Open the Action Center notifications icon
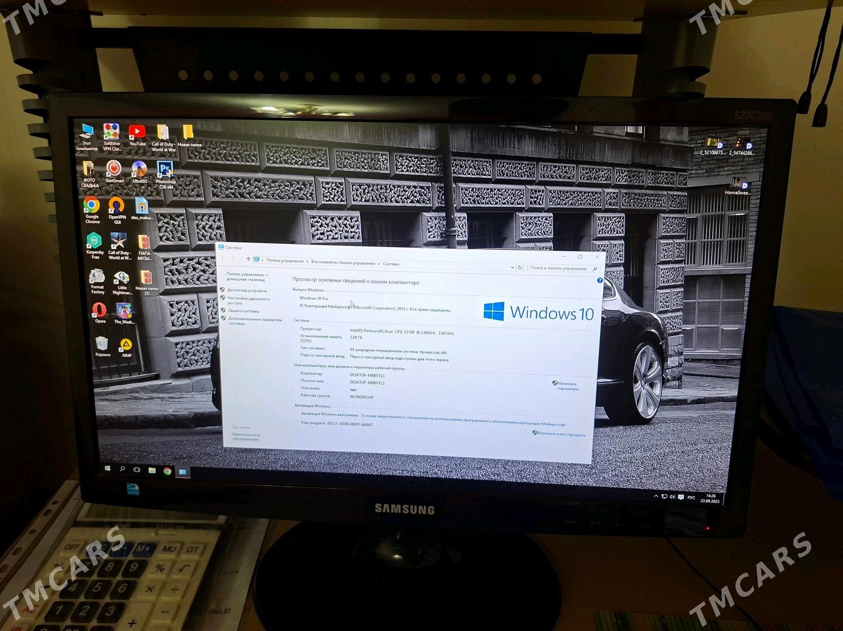The image size is (843, 631). pyautogui.click(x=681, y=497)
